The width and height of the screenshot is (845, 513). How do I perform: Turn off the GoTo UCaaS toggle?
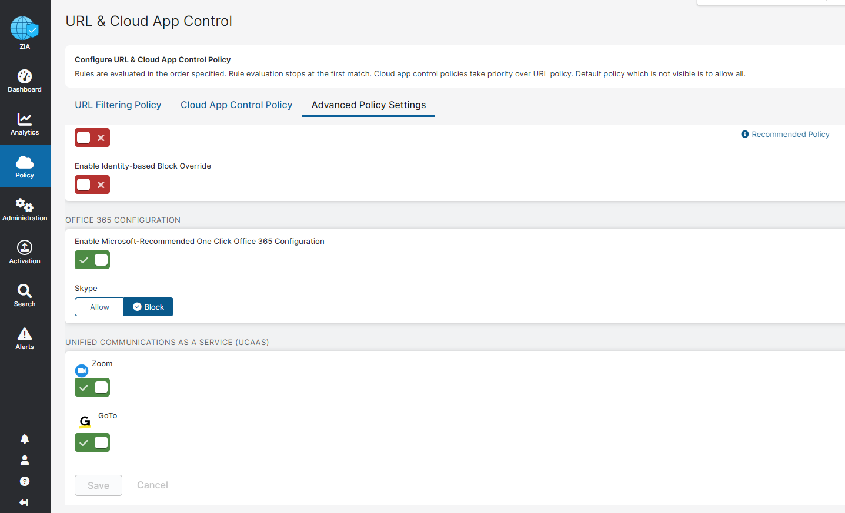[x=92, y=442]
